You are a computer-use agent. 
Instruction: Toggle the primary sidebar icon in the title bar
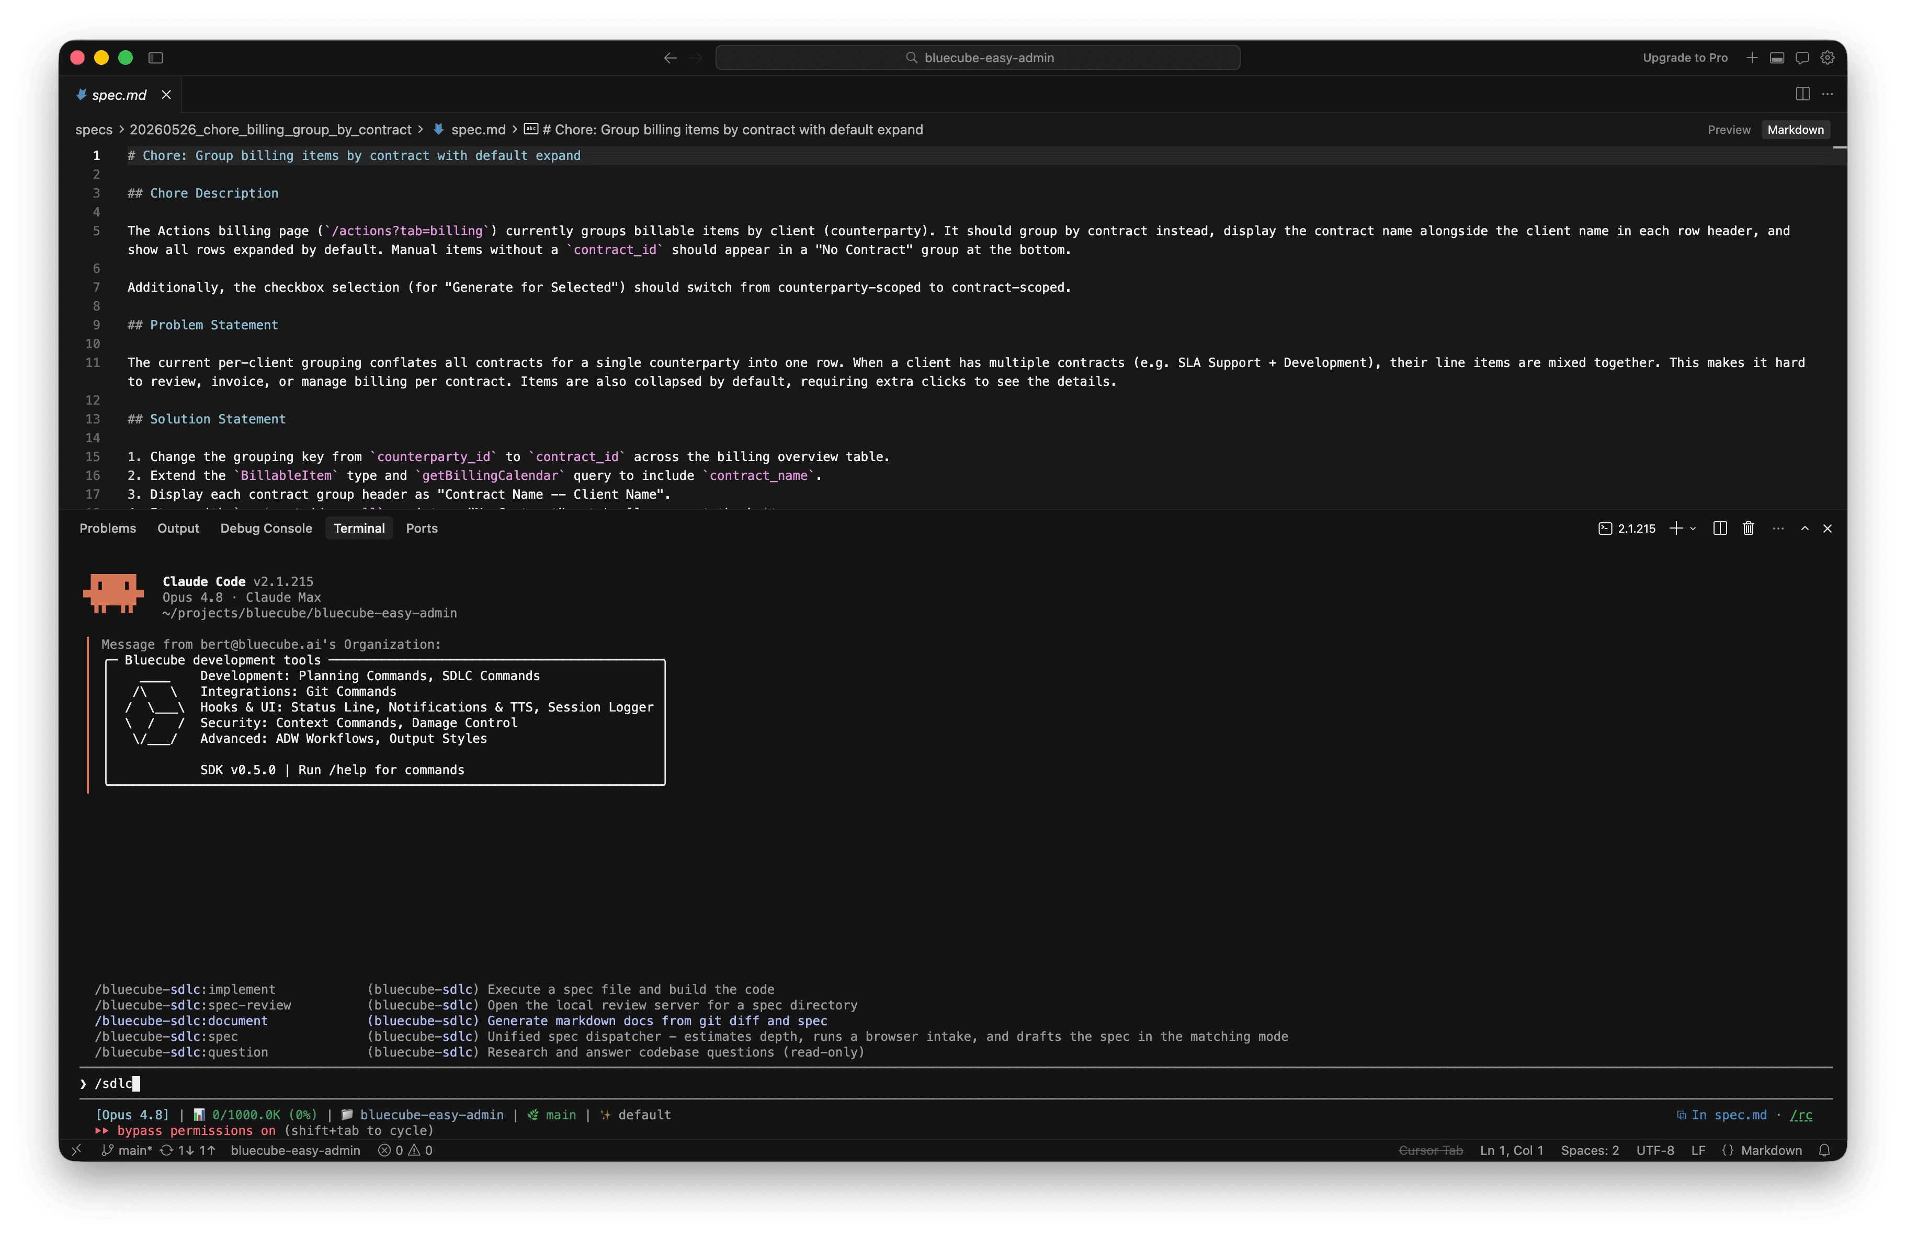[x=156, y=58]
